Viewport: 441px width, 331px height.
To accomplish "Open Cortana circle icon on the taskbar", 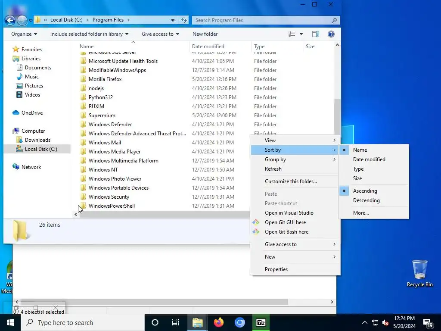I will (155, 322).
